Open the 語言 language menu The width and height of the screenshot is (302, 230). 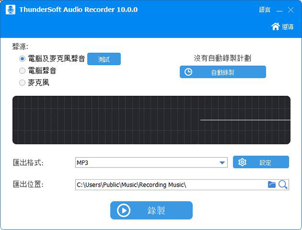click(265, 10)
